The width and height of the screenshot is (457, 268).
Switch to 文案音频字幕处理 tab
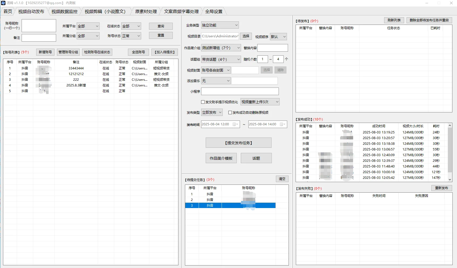pyautogui.click(x=181, y=11)
